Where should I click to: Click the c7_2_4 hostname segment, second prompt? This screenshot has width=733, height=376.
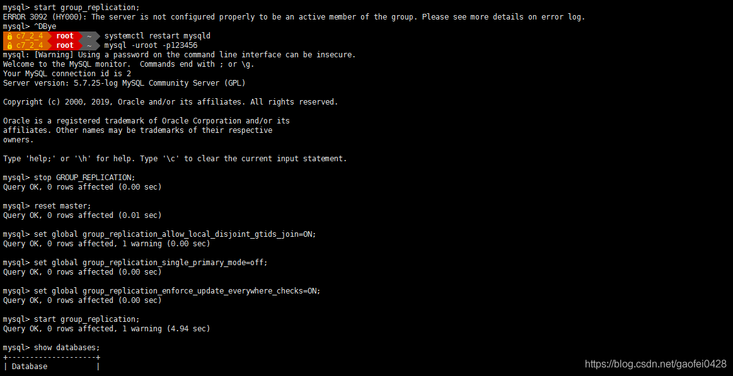pyautogui.click(x=30, y=45)
